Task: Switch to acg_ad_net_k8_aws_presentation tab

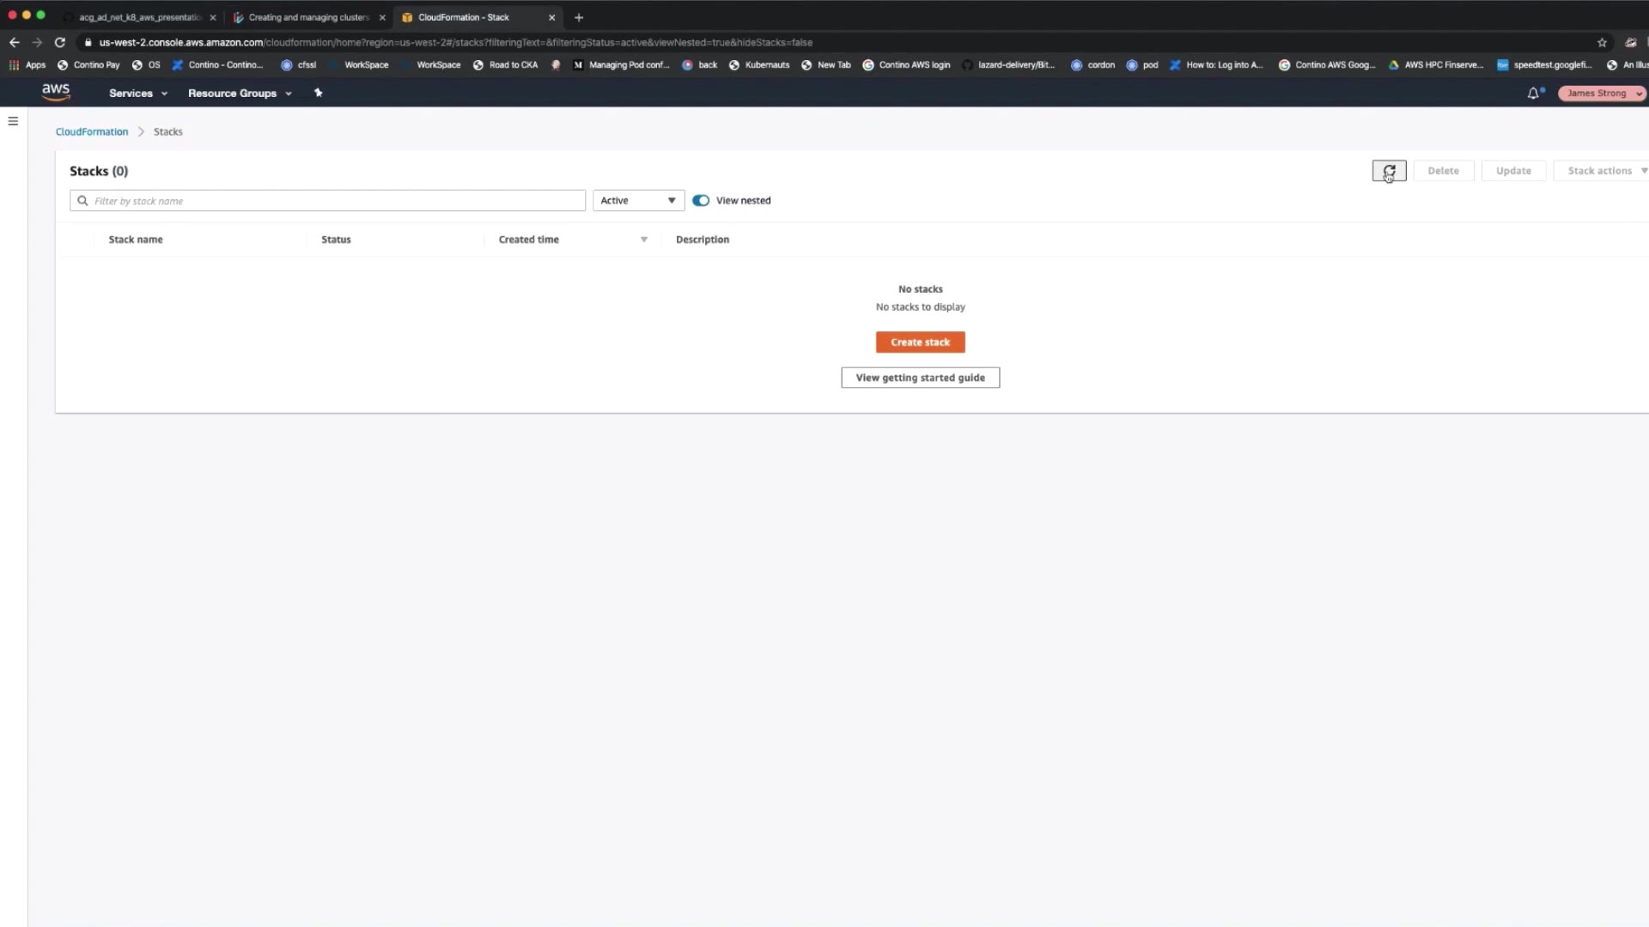Action: coord(140,17)
